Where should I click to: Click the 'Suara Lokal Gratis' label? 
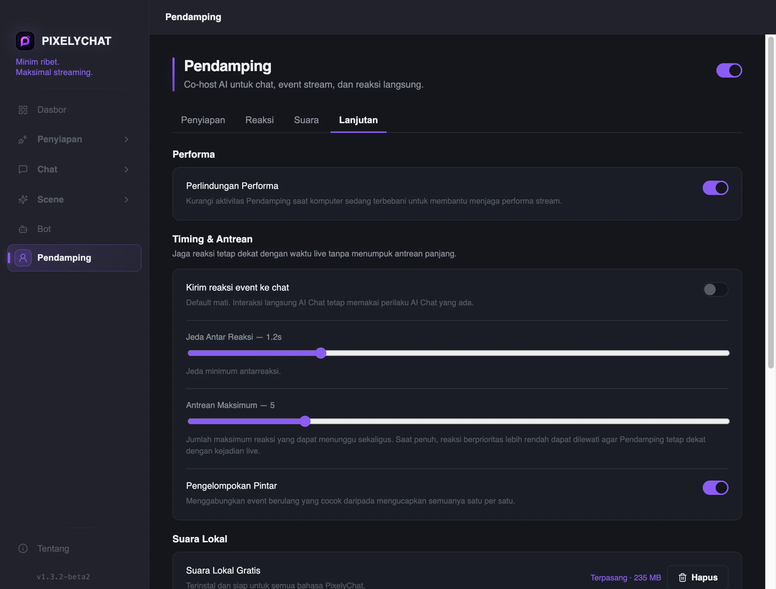point(223,570)
